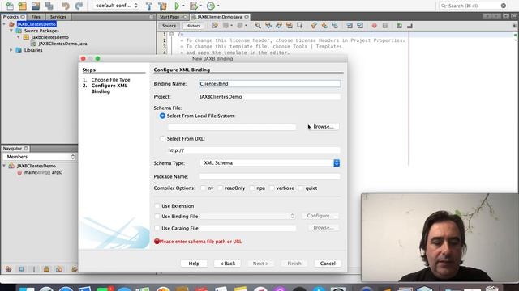Collapse the jaxbclientesdemo package node
This screenshot has width=519, height=291.
19,37
